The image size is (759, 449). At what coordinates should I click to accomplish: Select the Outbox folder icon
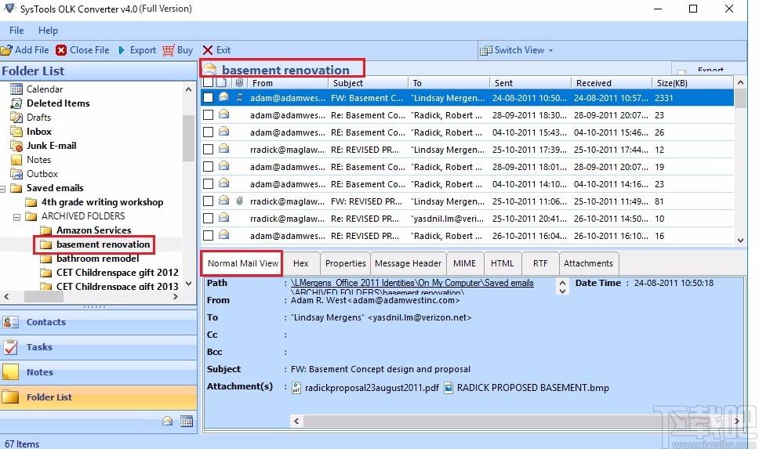(16, 174)
